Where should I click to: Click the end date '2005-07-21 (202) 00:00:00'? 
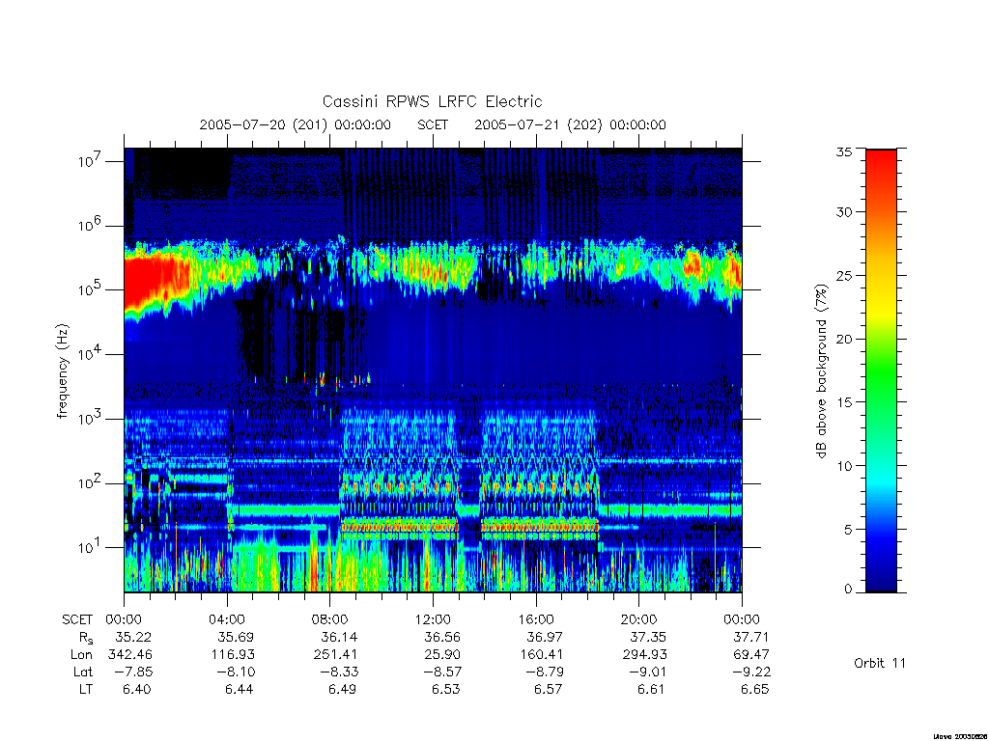(x=570, y=124)
